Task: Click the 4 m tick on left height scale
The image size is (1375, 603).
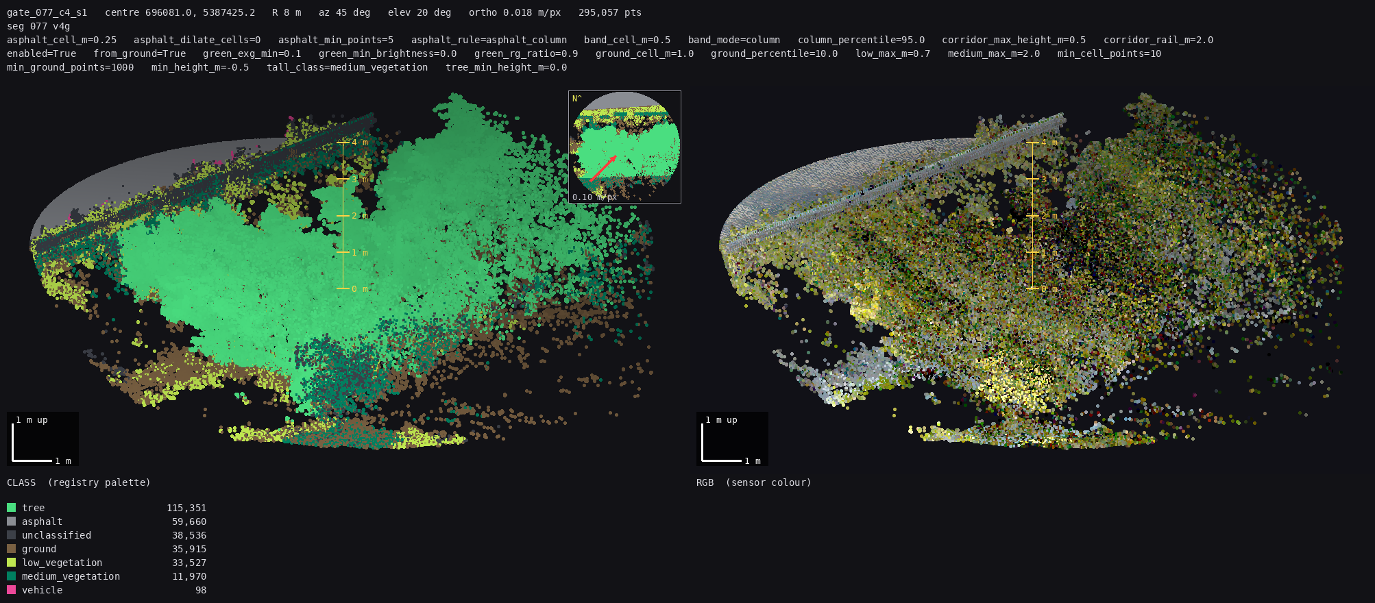Action: [x=354, y=143]
